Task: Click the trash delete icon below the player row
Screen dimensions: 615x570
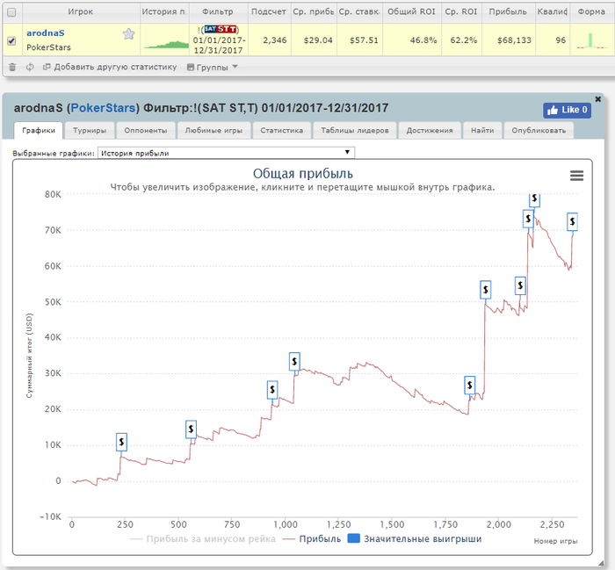Action: point(12,67)
